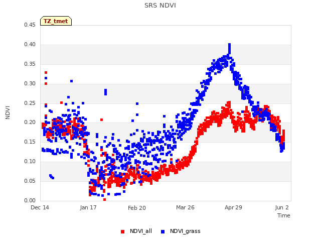Click the 0.45 y-axis tick label

point(30,25)
